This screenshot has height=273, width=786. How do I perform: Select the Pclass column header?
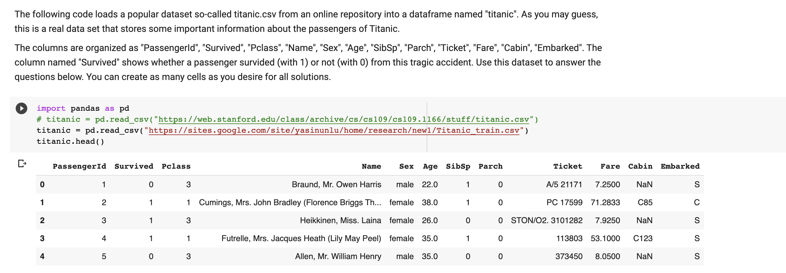[176, 166]
